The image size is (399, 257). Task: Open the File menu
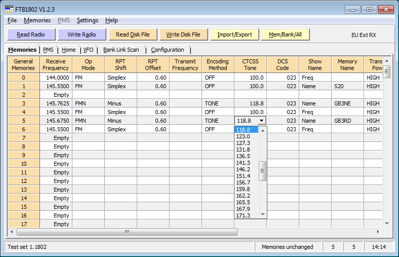[x=12, y=20]
